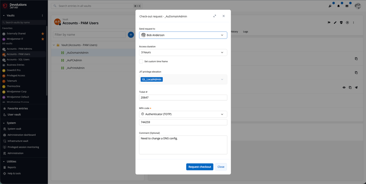The image size is (366, 184).
Task: Toggle password visibility eye icon
Action: (344, 88)
